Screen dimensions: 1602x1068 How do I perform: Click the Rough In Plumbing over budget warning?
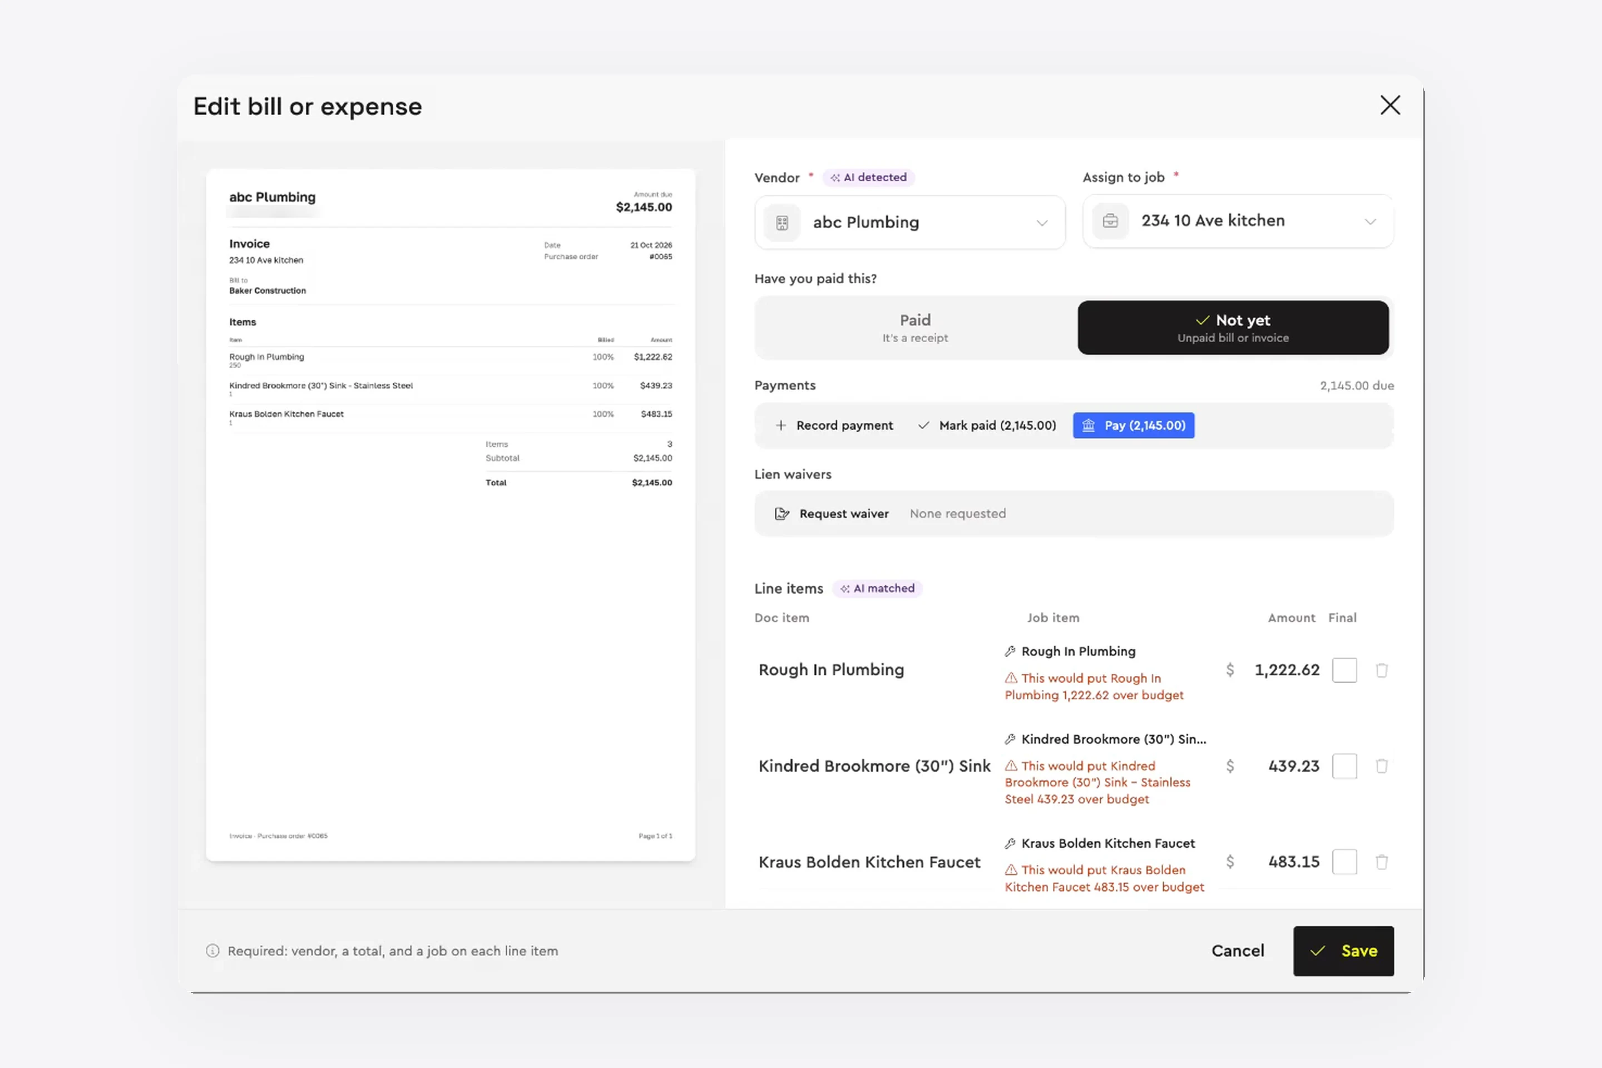[x=1094, y=686]
